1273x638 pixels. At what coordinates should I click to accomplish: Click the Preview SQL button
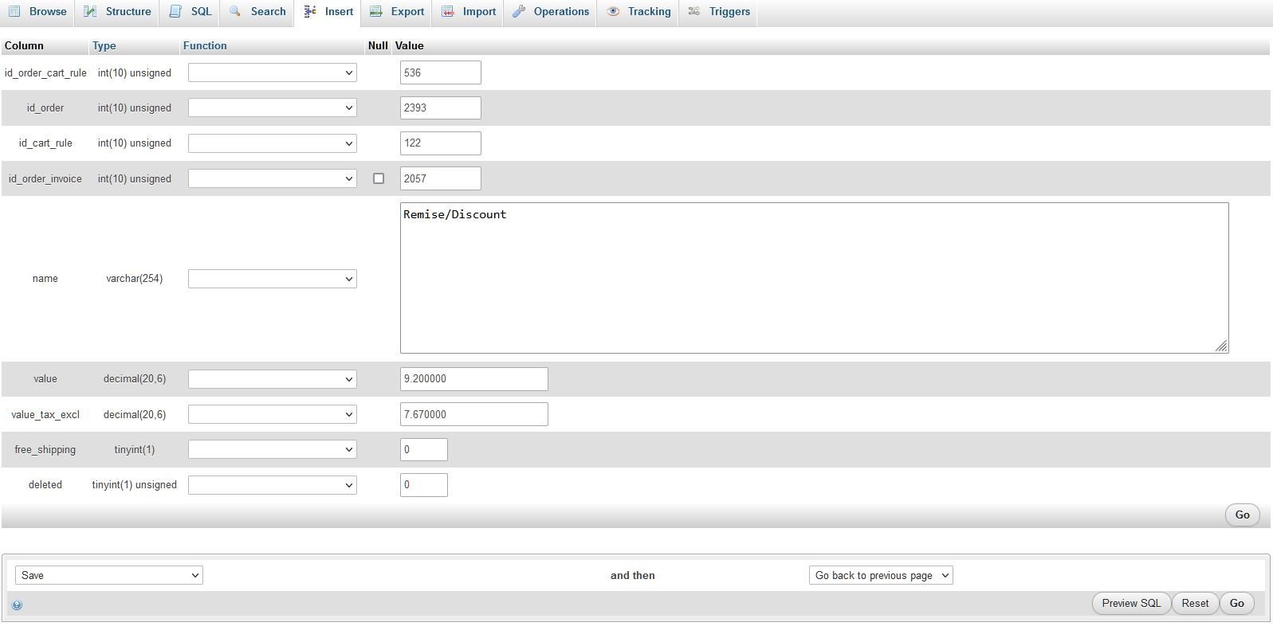[x=1131, y=603]
